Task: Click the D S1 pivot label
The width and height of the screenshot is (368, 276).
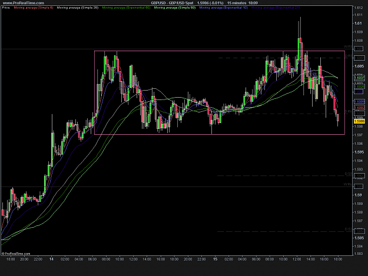Action: [349, 174]
